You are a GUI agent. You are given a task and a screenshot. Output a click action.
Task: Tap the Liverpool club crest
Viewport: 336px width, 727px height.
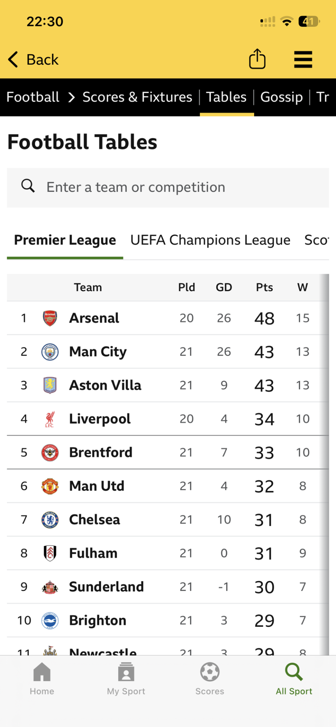click(50, 419)
